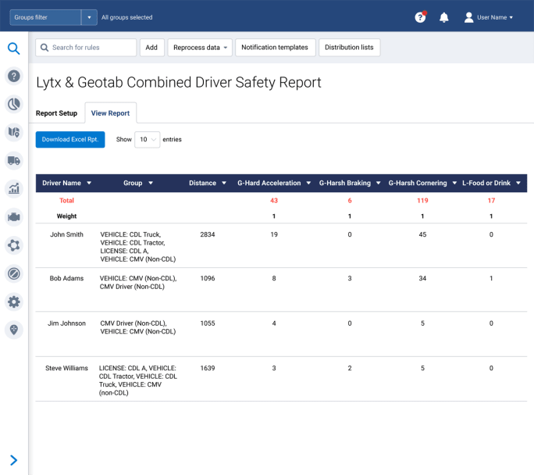The height and width of the screenshot is (475, 534).
Task: Open the Groups filter dropdown
Action: point(89,17)
